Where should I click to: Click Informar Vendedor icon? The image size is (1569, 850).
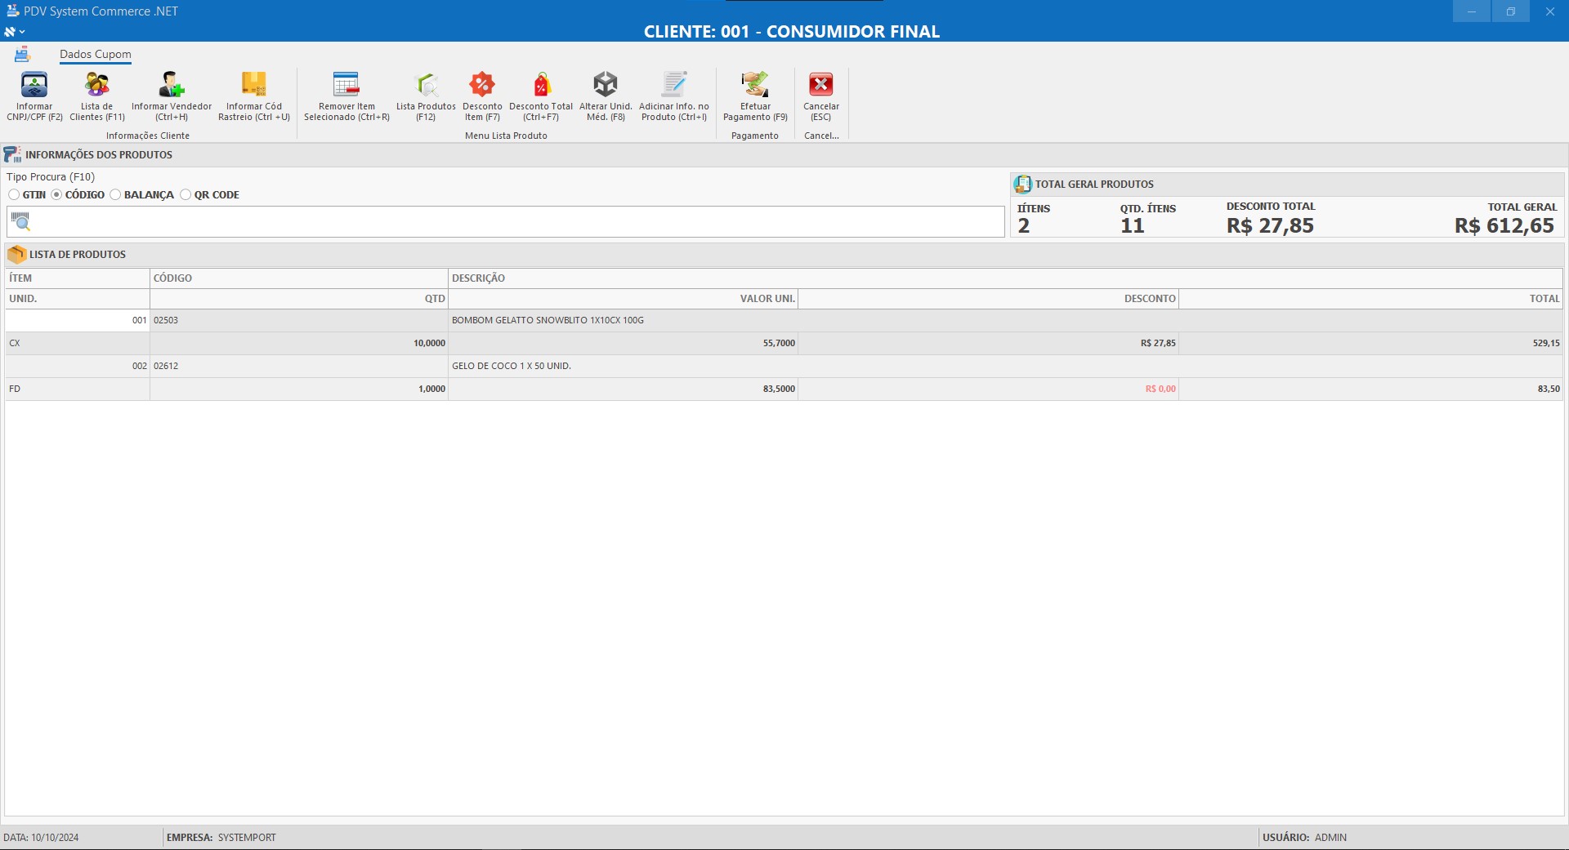pyautogui.click(x=172, y=85)
